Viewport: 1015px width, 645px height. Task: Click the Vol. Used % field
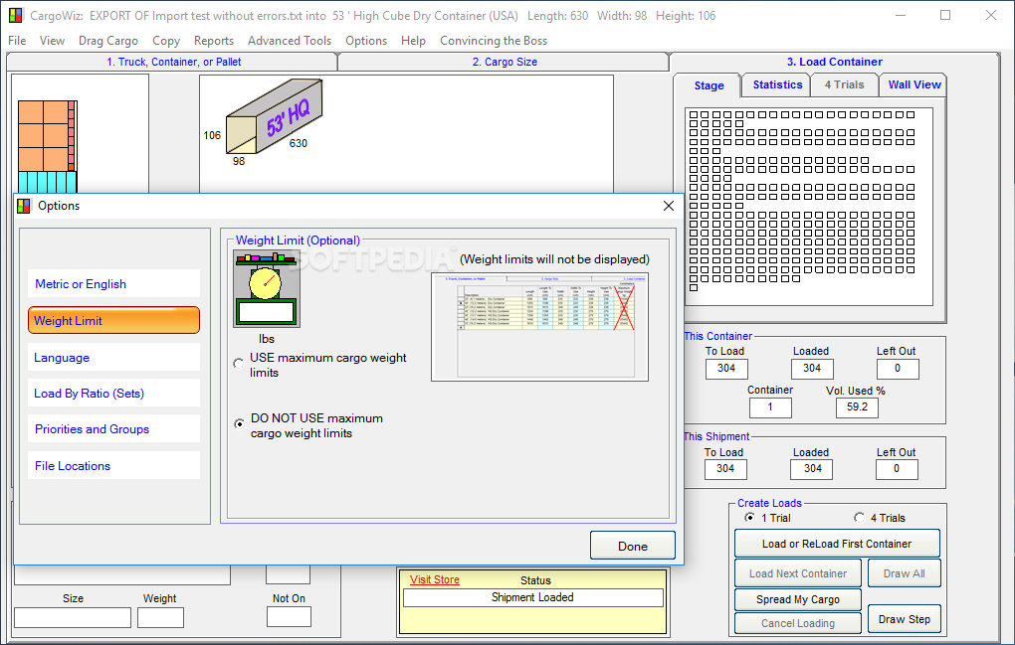pos(857,407)
